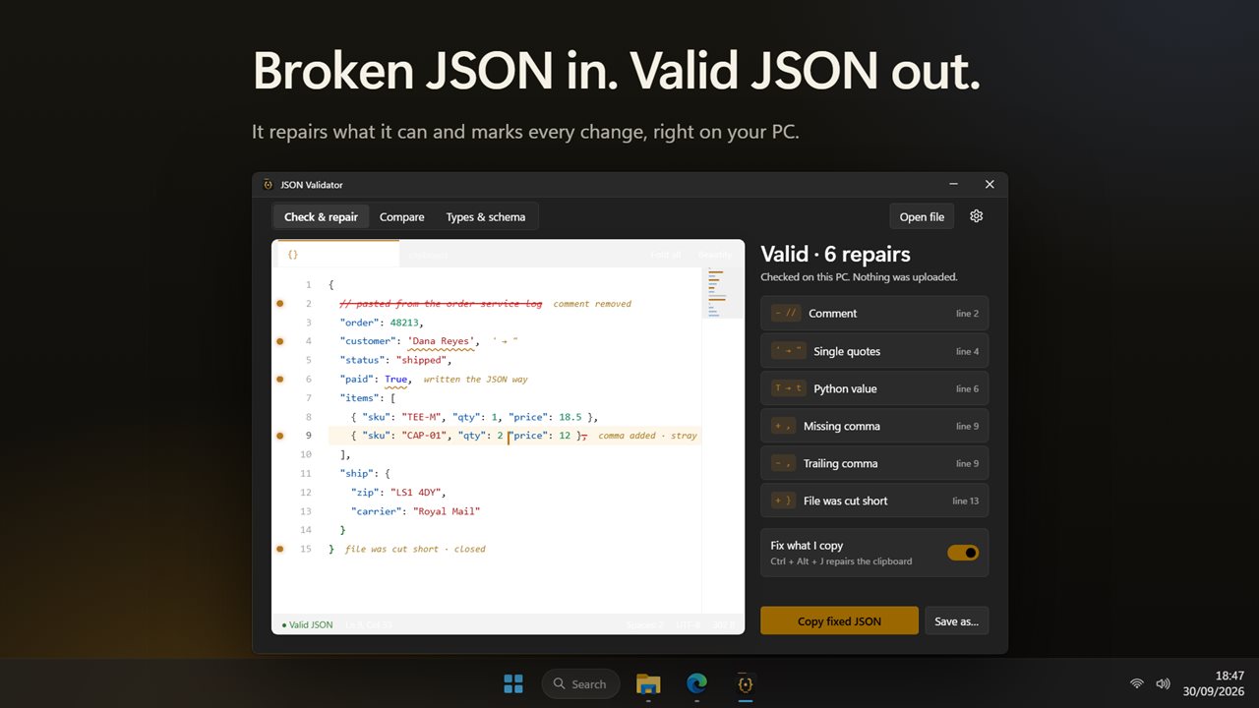This screenshot has height=708, width=1259.
Task: Click the Save as... button
Action: click(x=957, y=620)
